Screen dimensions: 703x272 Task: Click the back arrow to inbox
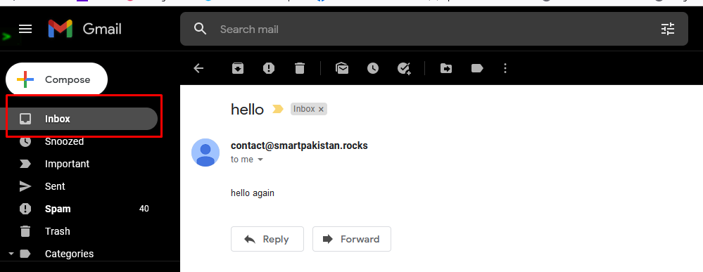pos(198,68)
